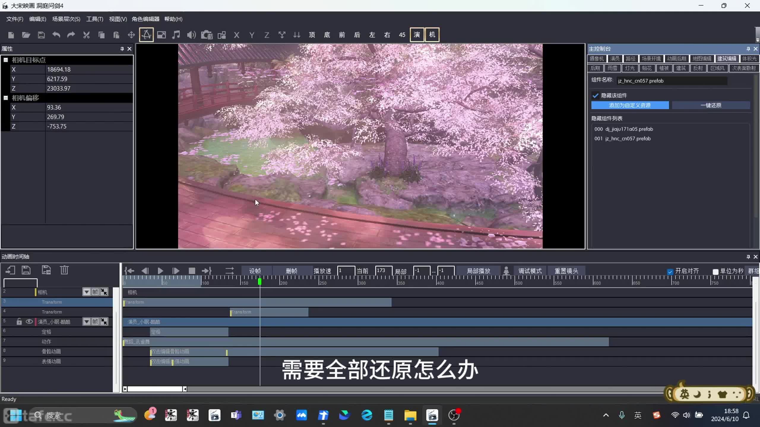Click the speaker sound toolbar icon
This screenshot has height=427, width=760.
[191, 35]
